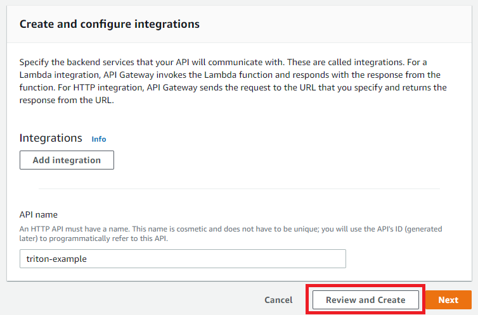Cancel the API creation wizard
The height and width of the screenshot is (315, 478).
click(278, 300)
